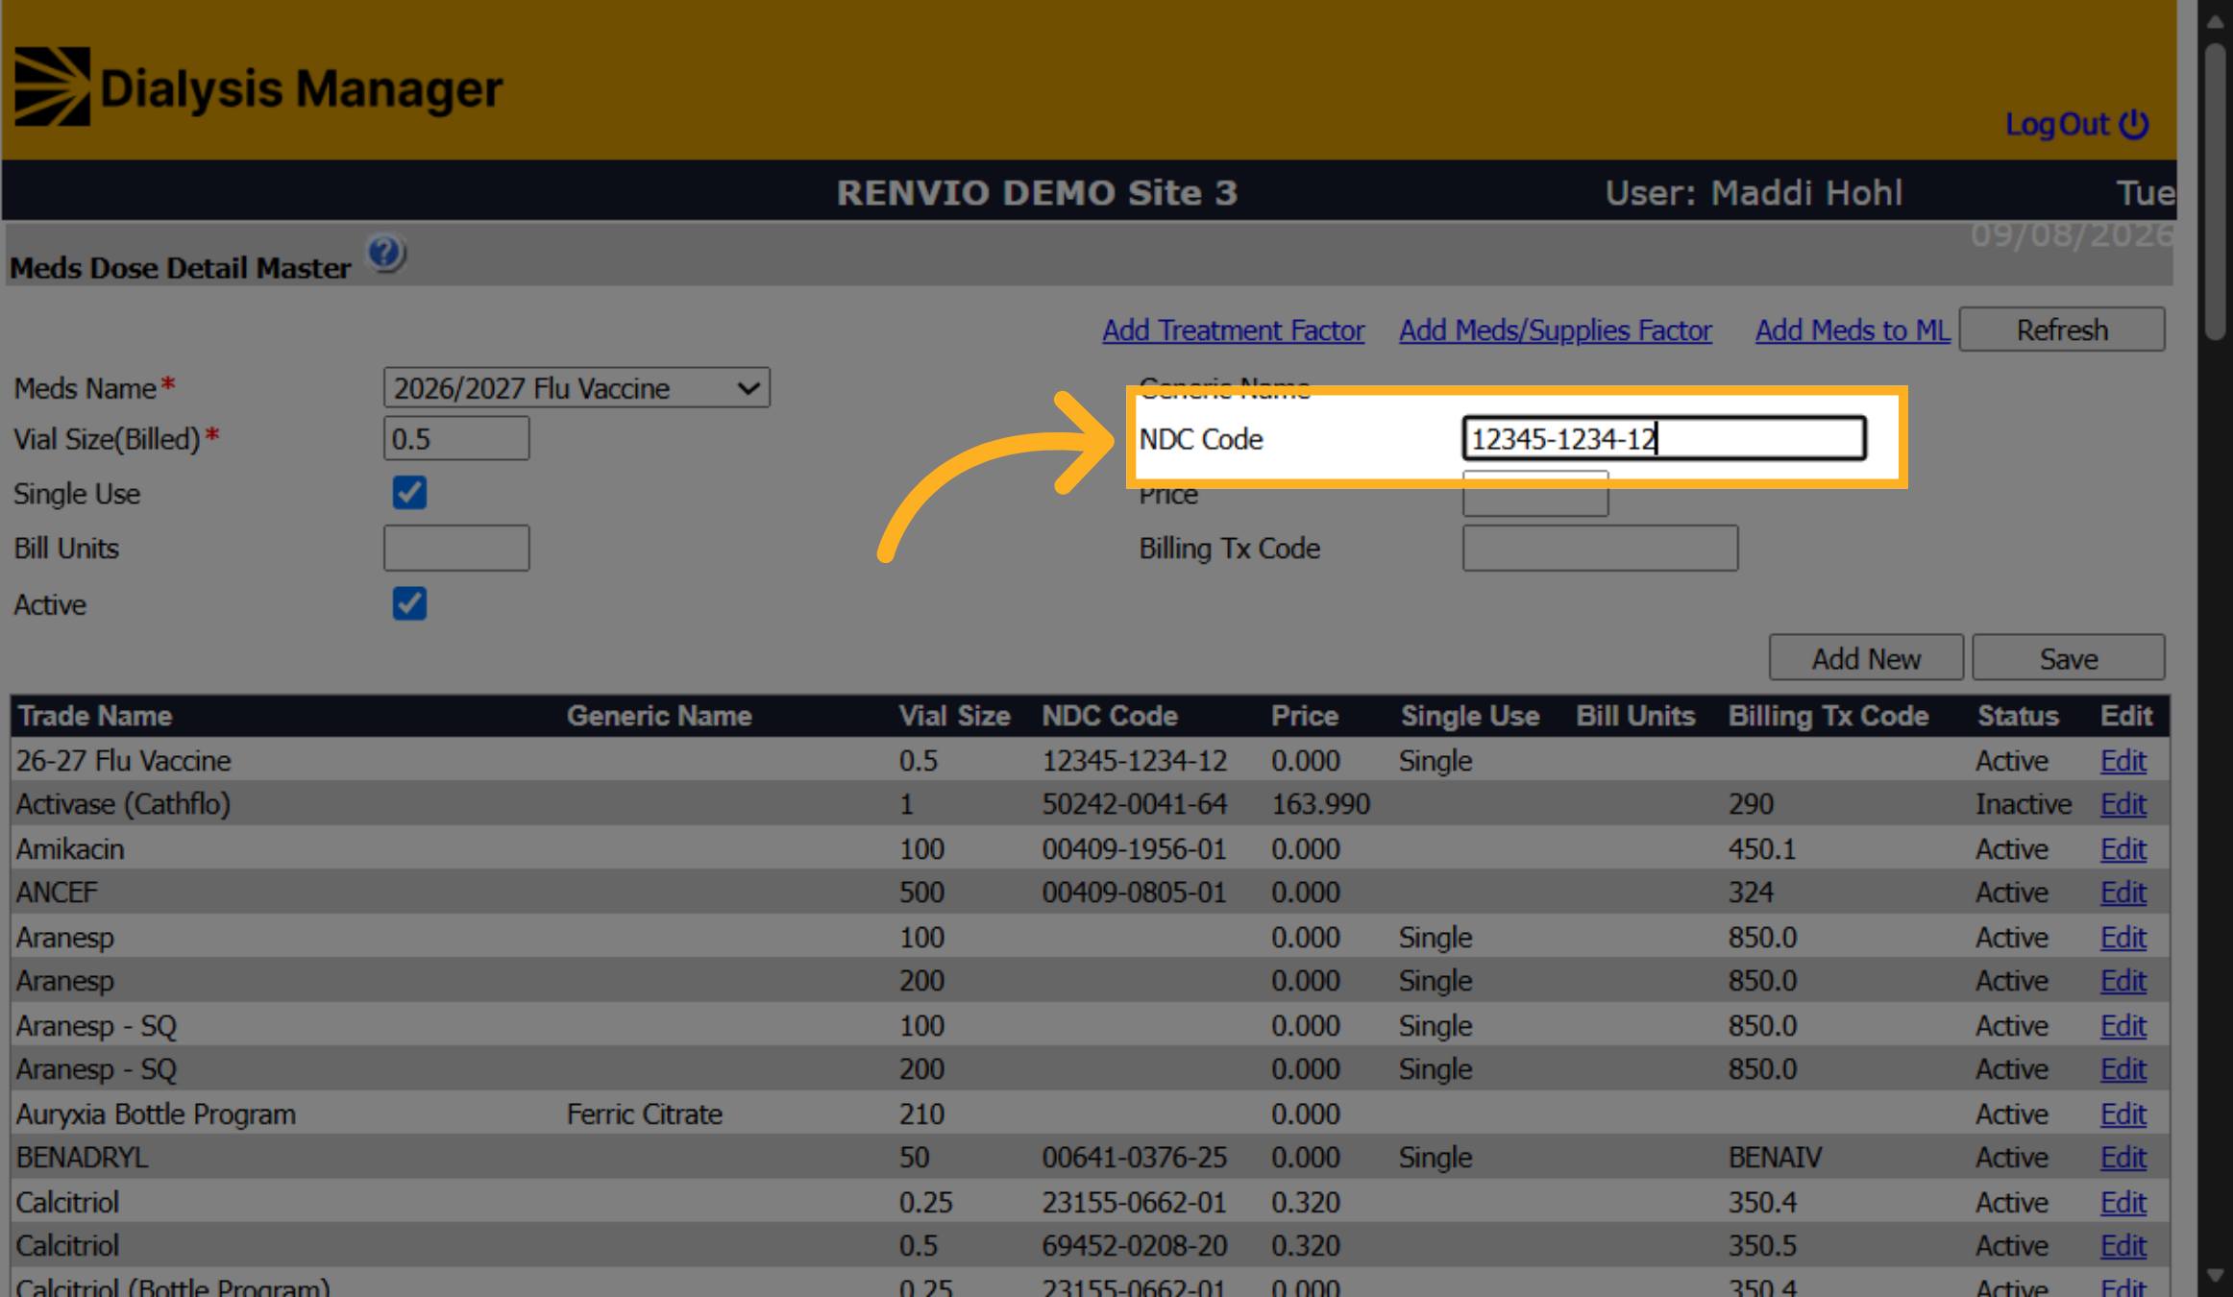Click the scrollbar down arrow
The image size is (2233, 1297).
point(2216,1276)
